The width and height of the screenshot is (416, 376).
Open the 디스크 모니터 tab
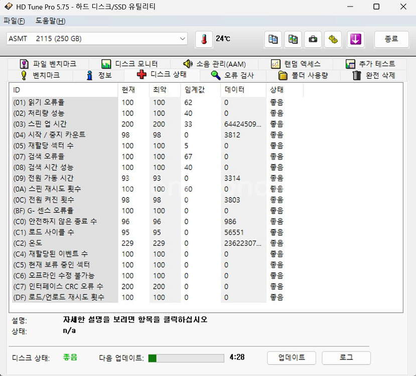[x=129, y=64]
